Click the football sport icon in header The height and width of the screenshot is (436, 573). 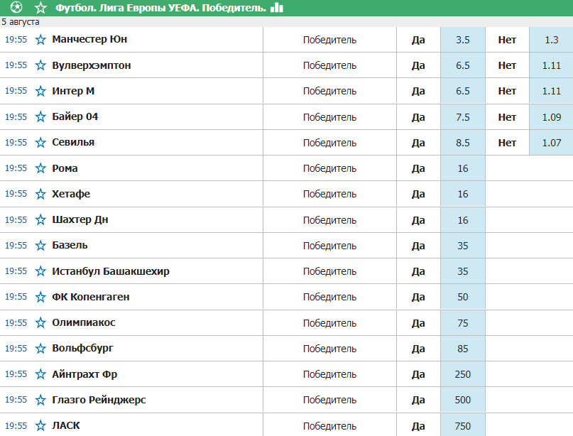(16, 7)
